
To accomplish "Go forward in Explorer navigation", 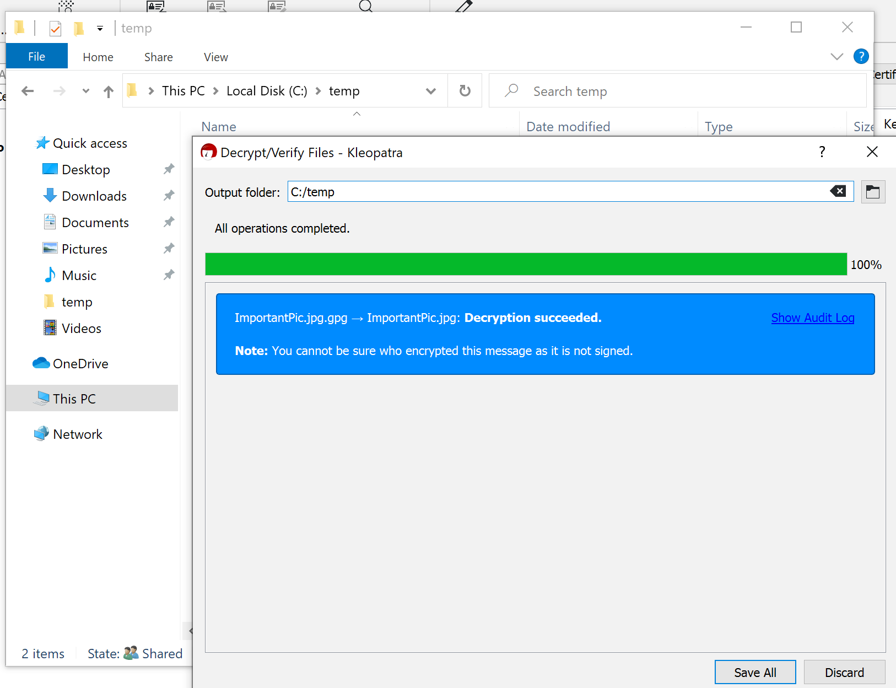I will [59, 91].
